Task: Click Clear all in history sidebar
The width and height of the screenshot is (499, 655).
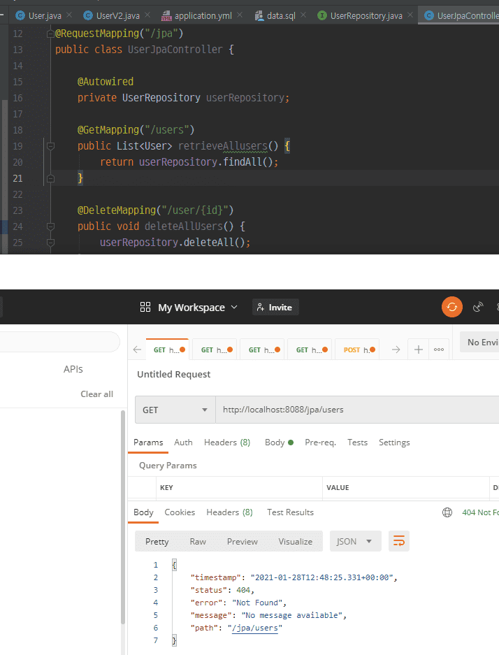Action: (96, 394)
